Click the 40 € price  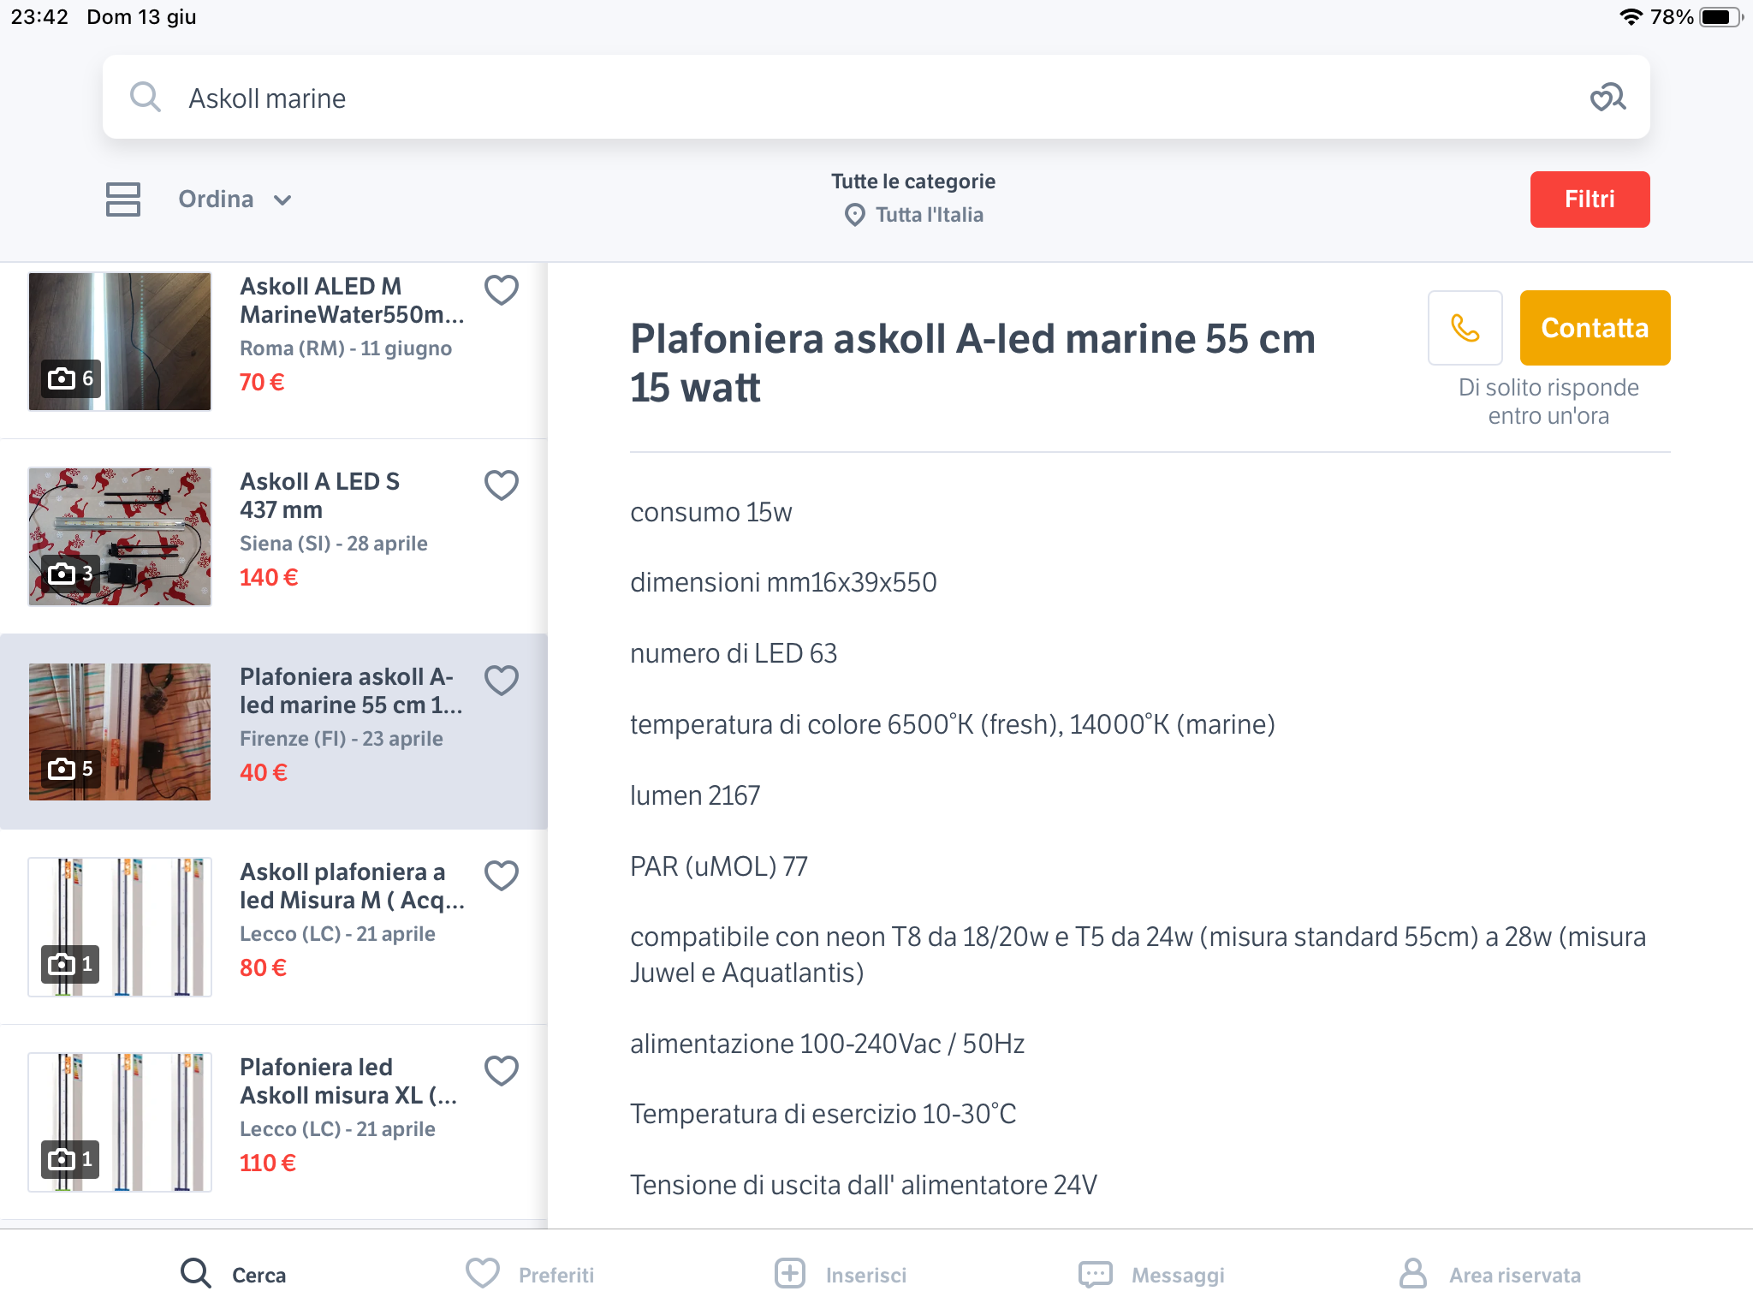[x=264, y=772]
